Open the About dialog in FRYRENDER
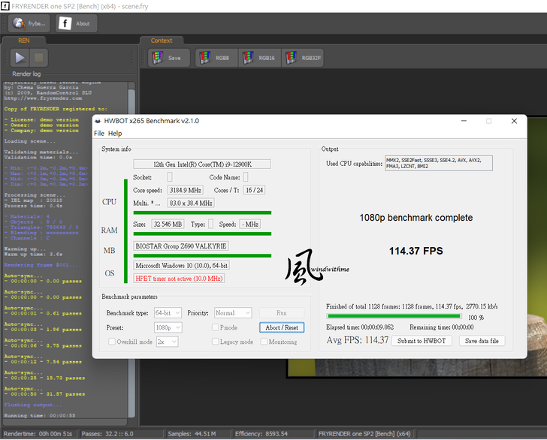Viewport: 547px width, 440px height. 74,23
